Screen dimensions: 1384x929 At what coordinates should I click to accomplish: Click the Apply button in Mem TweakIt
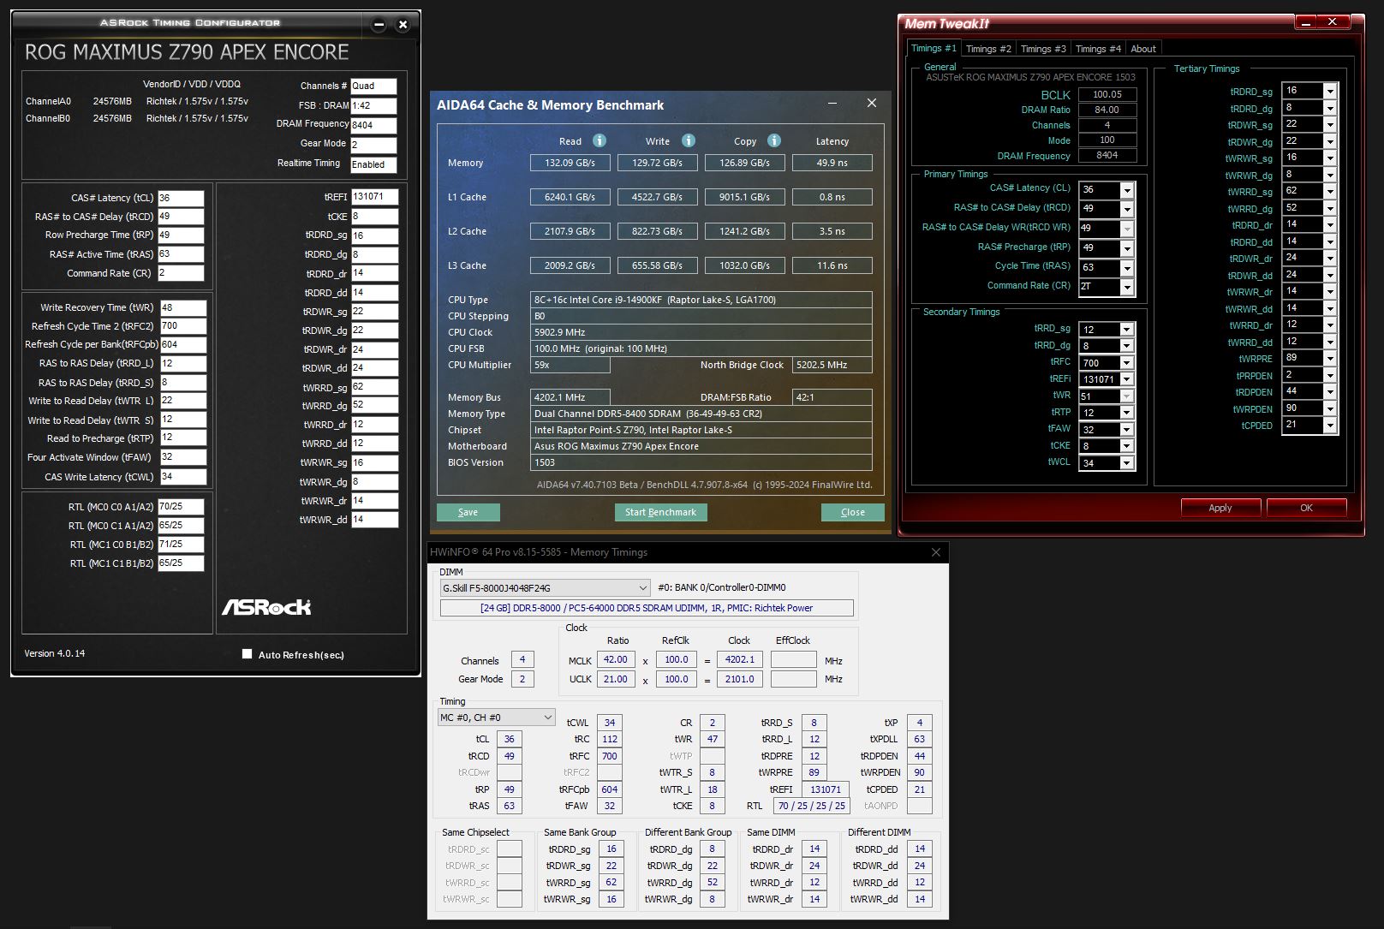click(x=1220, y=508)
